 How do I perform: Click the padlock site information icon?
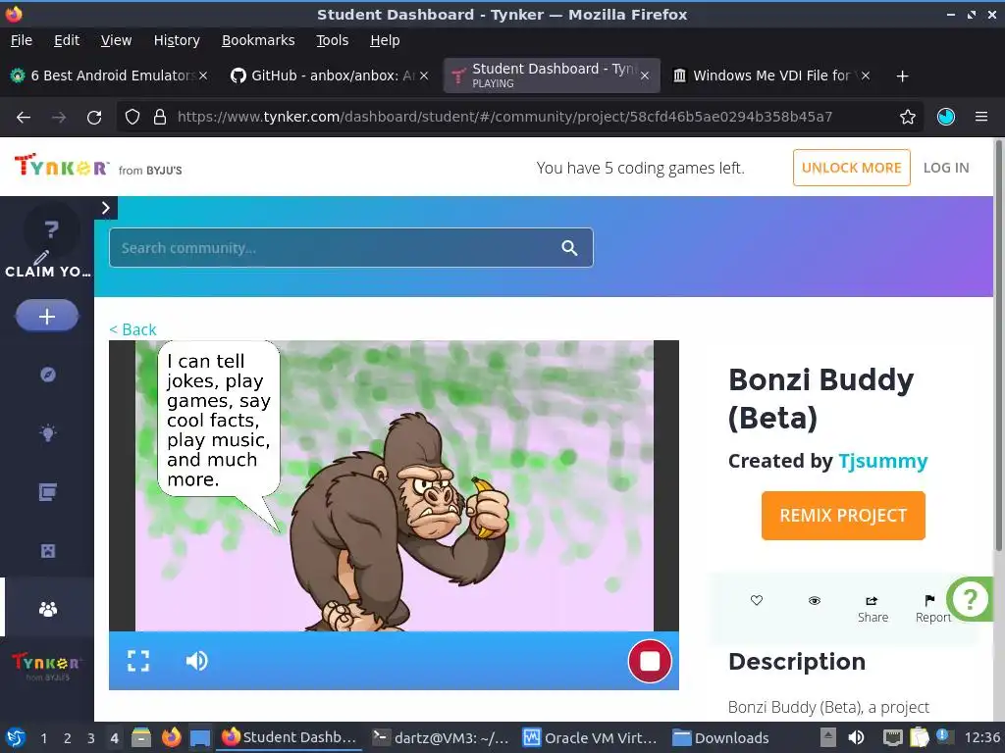pos(160,118)
